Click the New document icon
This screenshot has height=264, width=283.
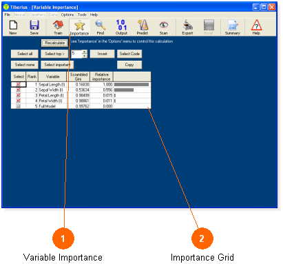click(x=13, y=25)
